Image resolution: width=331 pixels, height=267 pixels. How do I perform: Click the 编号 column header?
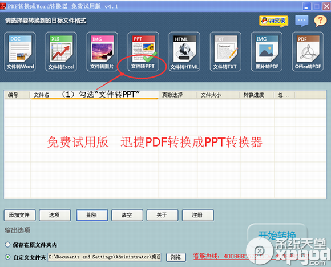[17, 95]
